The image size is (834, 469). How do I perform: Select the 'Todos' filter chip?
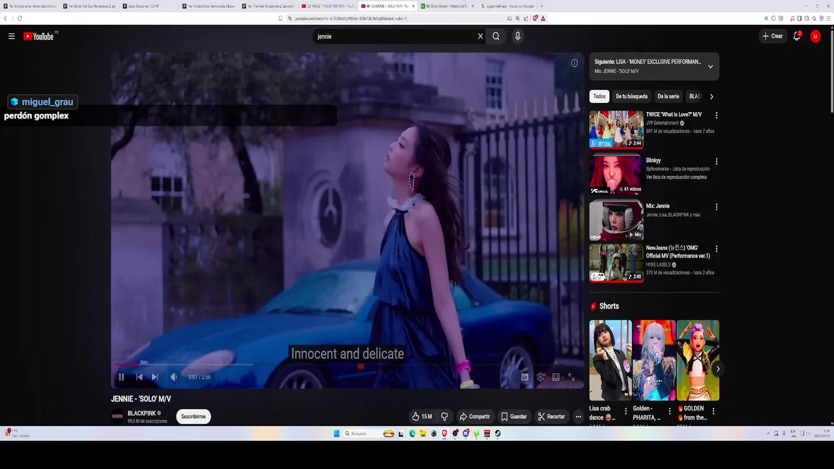point(599,96)
